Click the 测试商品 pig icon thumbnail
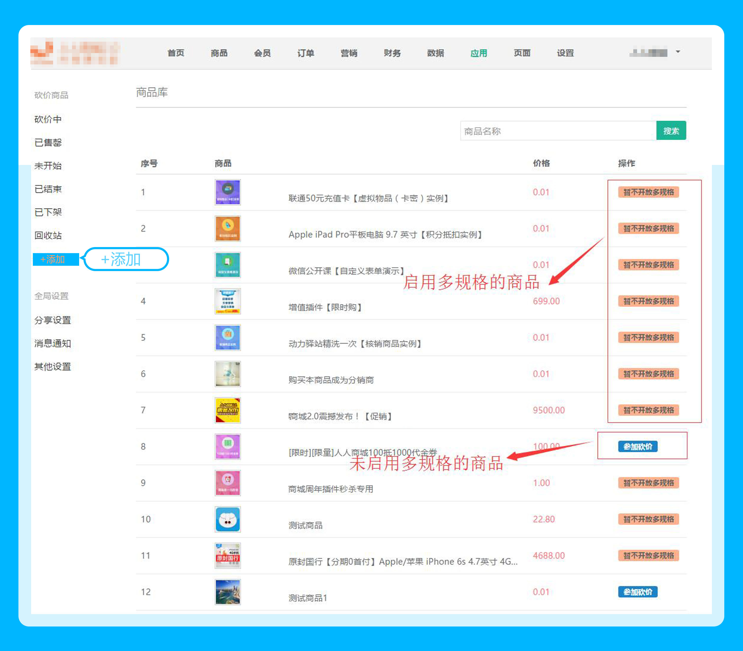The width and height of the screenshot is (743, 651). tap(228, 519)
